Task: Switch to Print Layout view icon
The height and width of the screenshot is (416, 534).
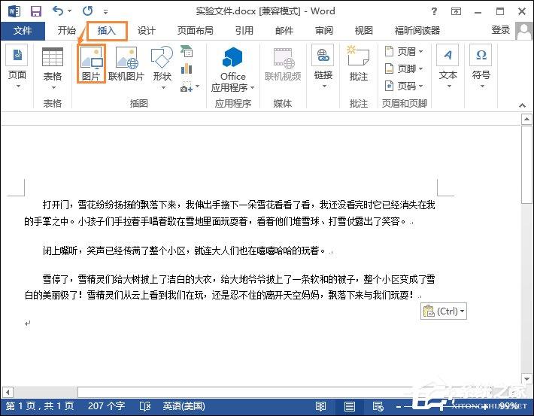Action: (x=350, y=406)
